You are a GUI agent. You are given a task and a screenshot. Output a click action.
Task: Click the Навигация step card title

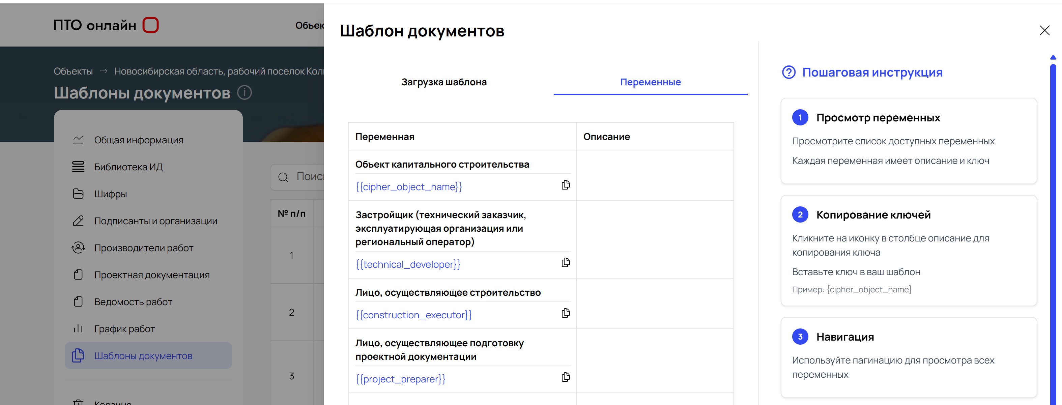pyautogui.click(x=845, y=337)
